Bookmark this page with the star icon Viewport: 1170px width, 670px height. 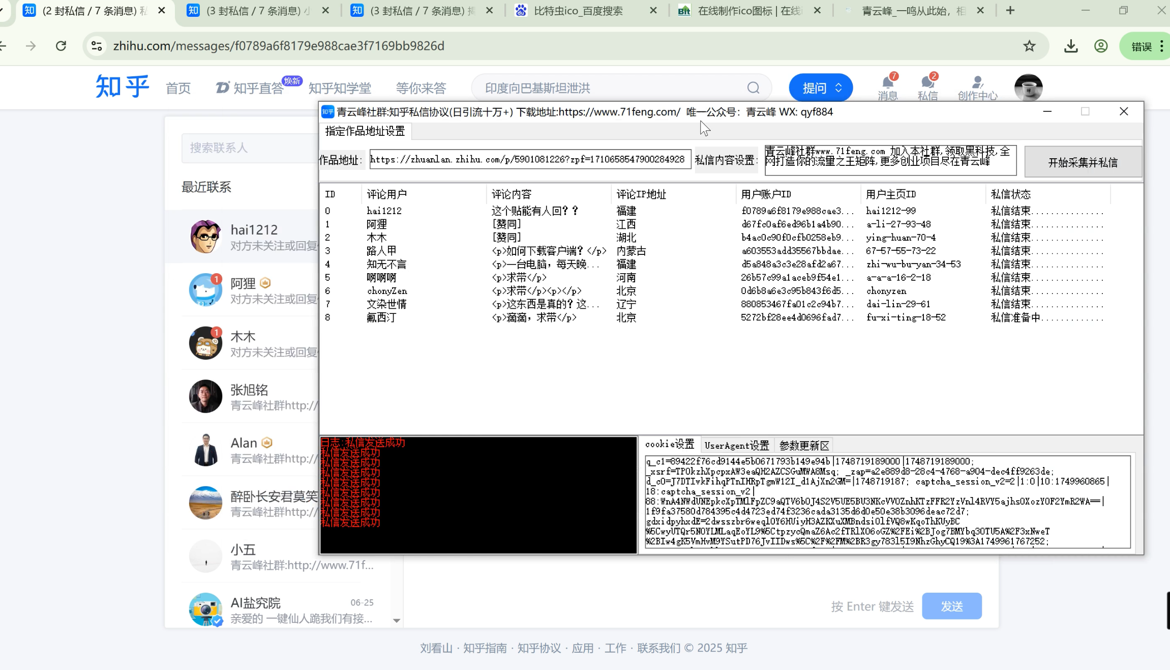[x=1029, y=46]
